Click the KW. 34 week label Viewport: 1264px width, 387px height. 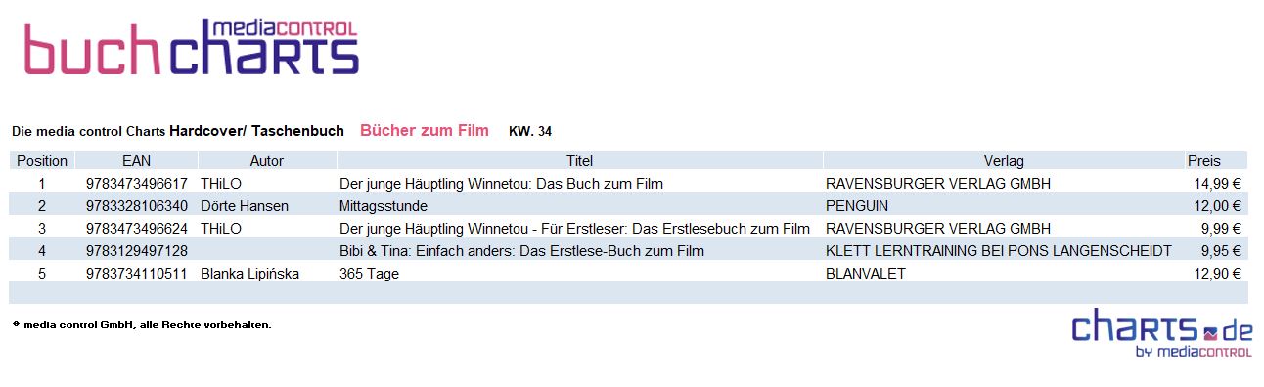[x=530, y=131]
